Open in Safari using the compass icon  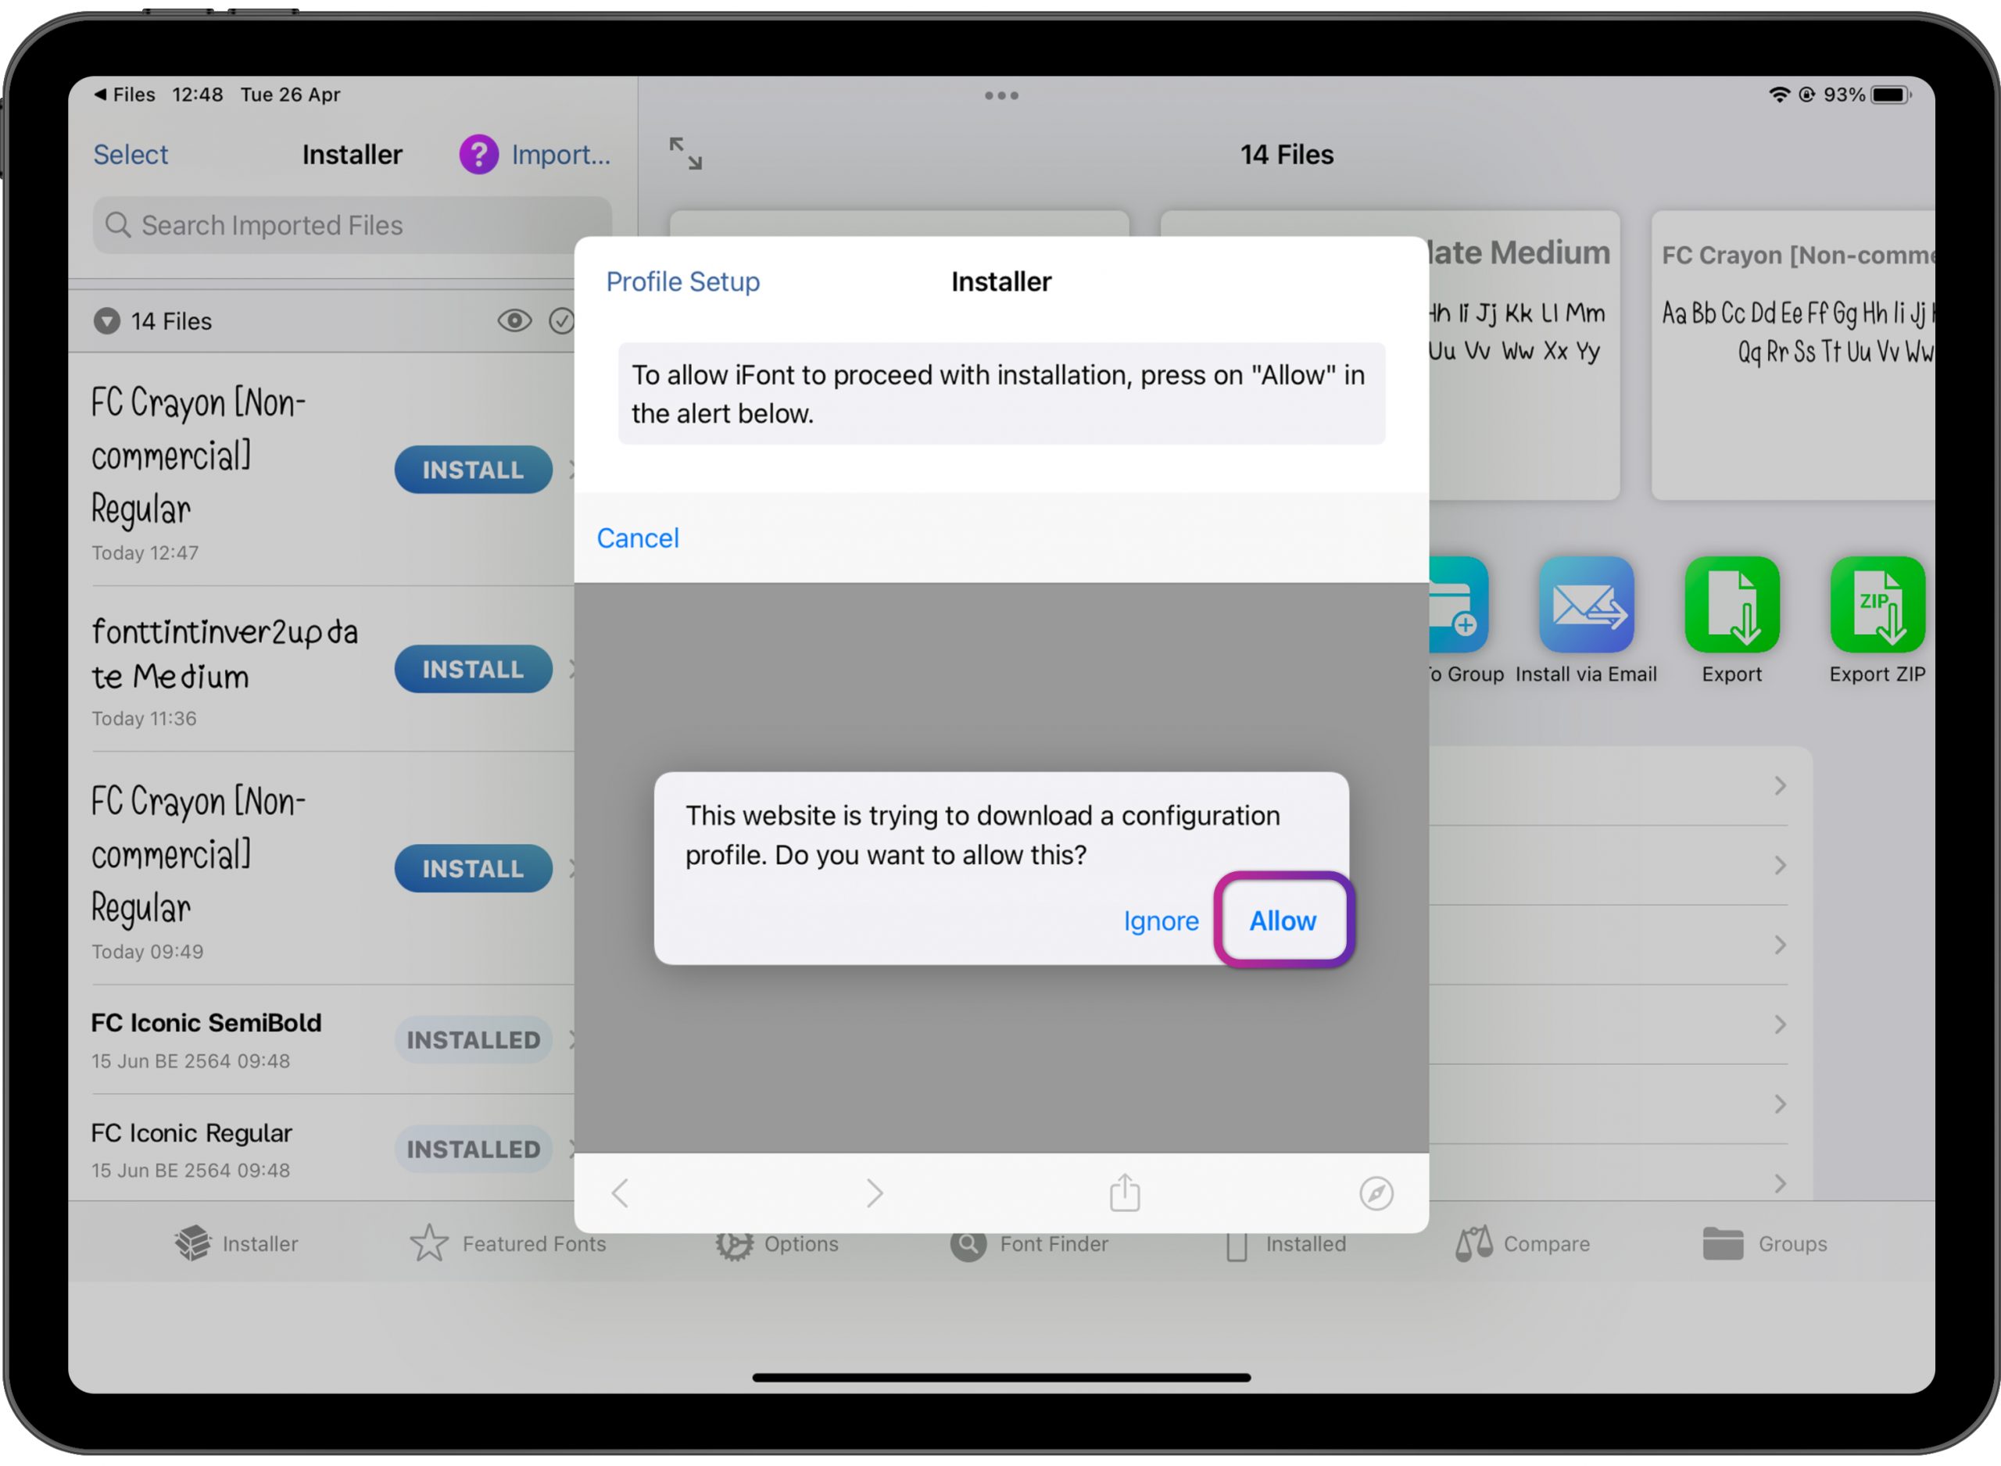(x=1376, y=1192)
